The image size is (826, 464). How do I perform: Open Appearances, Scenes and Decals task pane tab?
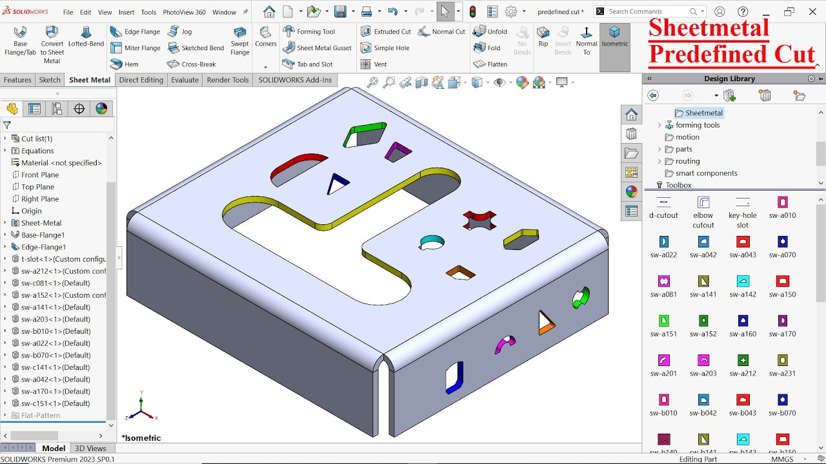pyautogui.click(x=631, y=191)
